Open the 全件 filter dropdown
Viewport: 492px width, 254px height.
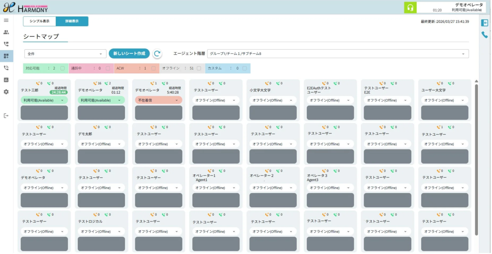(65, 53)
